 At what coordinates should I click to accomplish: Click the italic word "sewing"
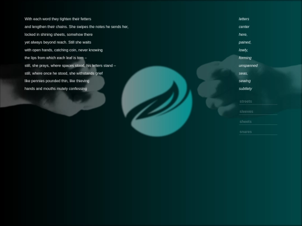tap(244, 81)
